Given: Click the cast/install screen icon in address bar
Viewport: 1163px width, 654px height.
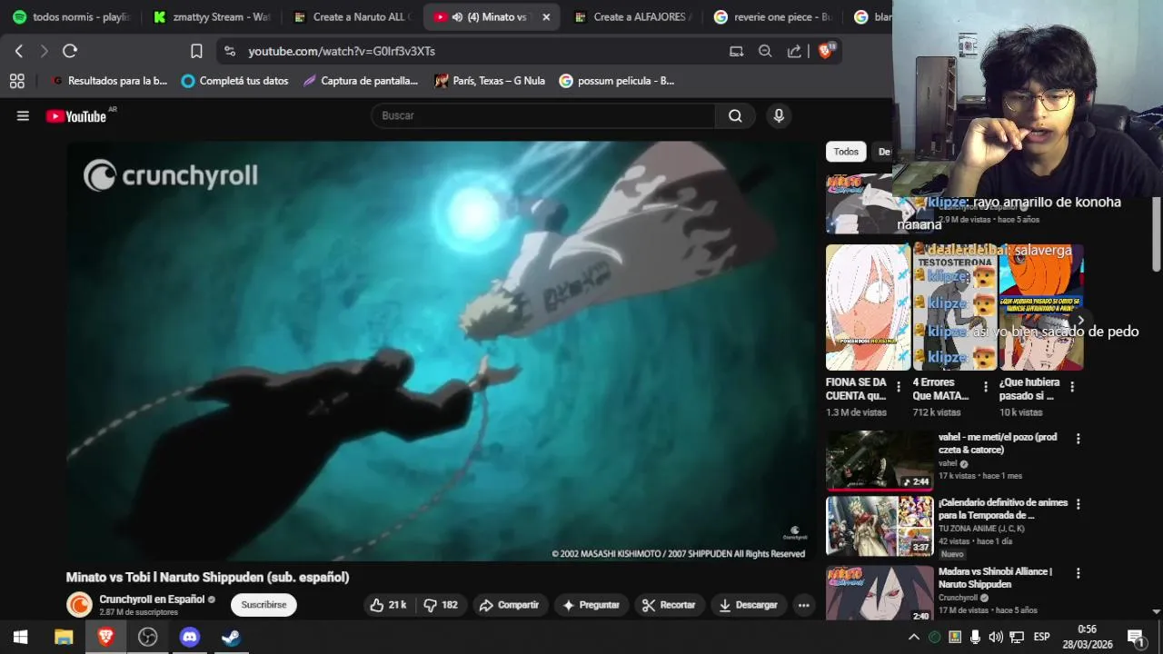Looking at the screenshot, I should point(736,52).
